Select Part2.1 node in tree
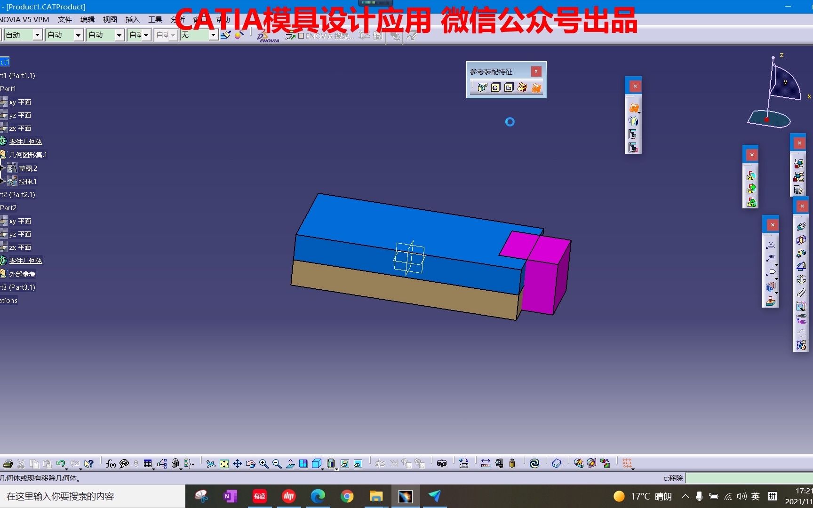The width and height of the screenshot is (813, 508). pyautogui.click(x=18, y=194)
